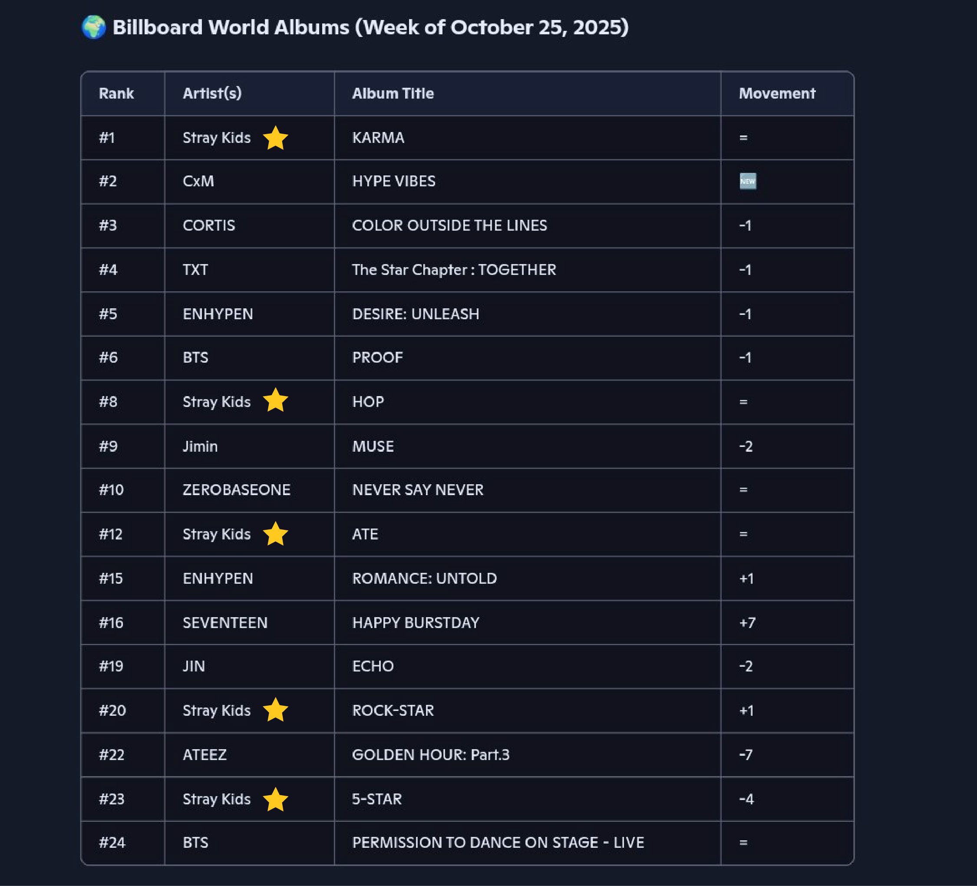977x886 pixels.
Task: Click the GOLDEN HOUR: Part.3 album title
Action: [x=430, y=755]
